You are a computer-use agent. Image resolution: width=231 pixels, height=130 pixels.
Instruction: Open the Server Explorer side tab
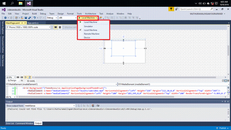tap(2, 27)
